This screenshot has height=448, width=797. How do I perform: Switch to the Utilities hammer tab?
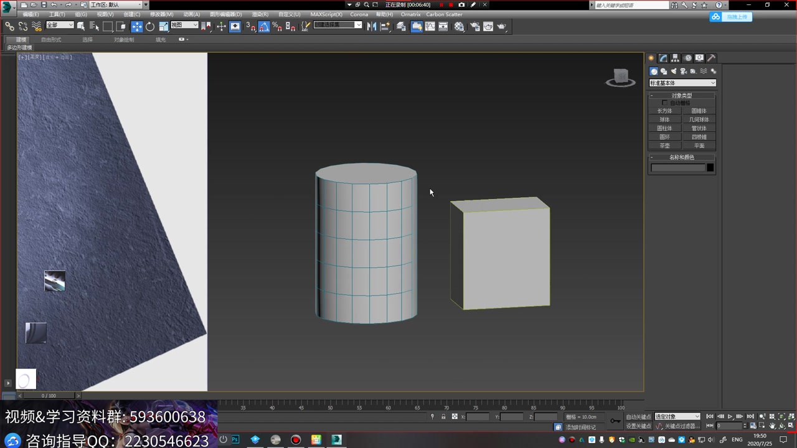click(711, 58)
